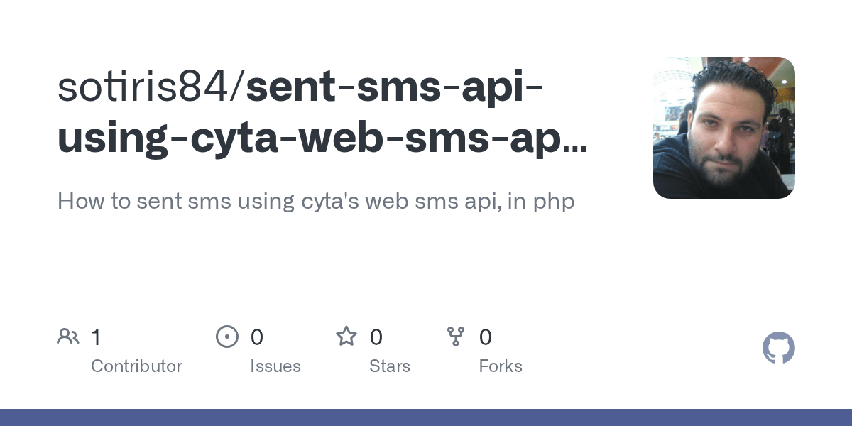This screenshot has width=852, height=426.
Task: Click the Stars label
Action: pos(390,366)
